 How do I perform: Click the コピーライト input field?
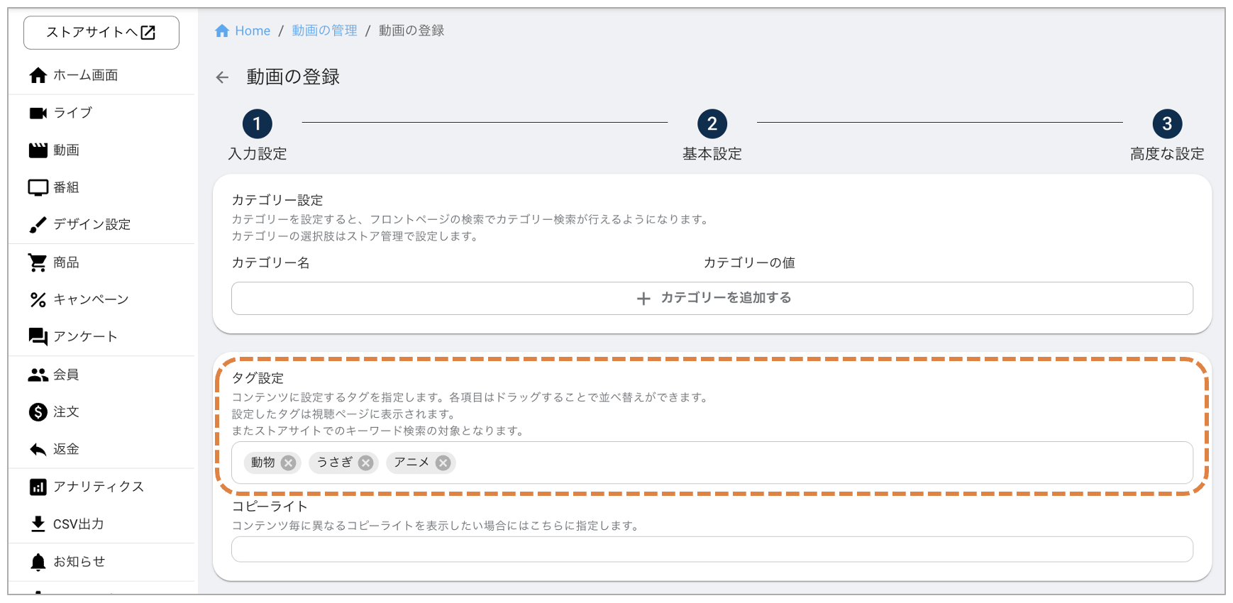(712, 549)
